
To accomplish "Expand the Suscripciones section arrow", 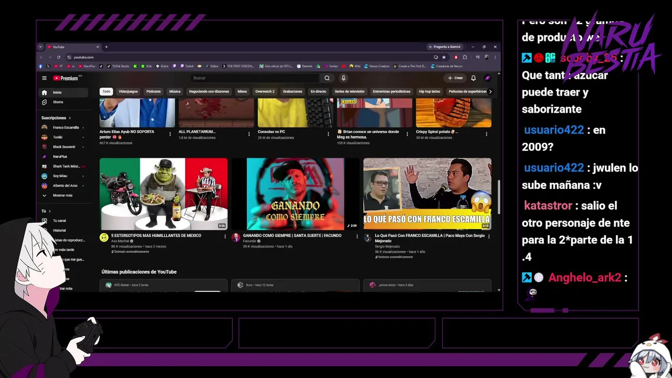I will [x=69, y=118].
